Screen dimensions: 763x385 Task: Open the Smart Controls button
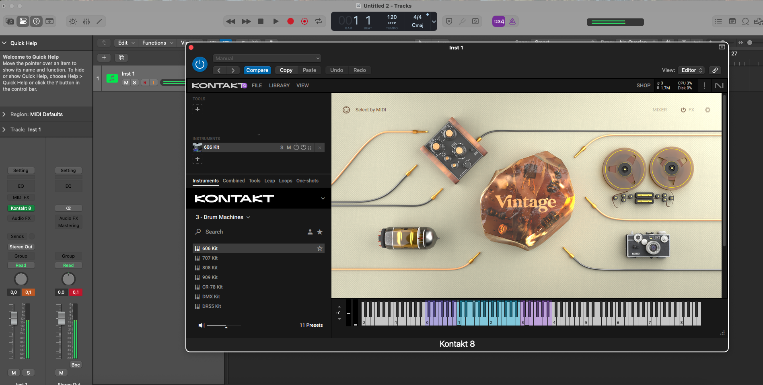tap(73, 21)
